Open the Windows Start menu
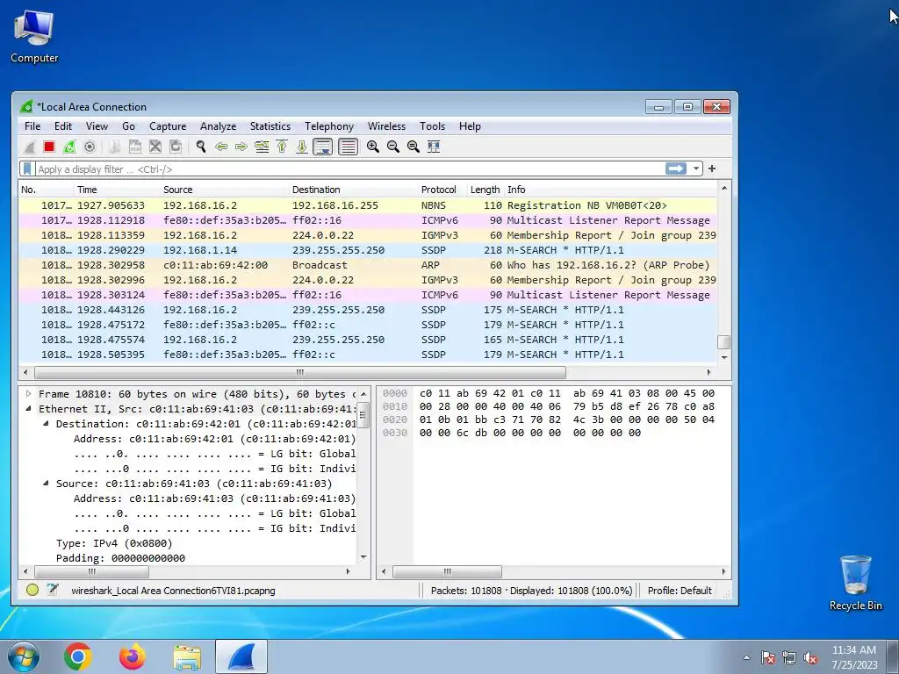899x674 pixels. pyautogui.click(x=24, y=656)
